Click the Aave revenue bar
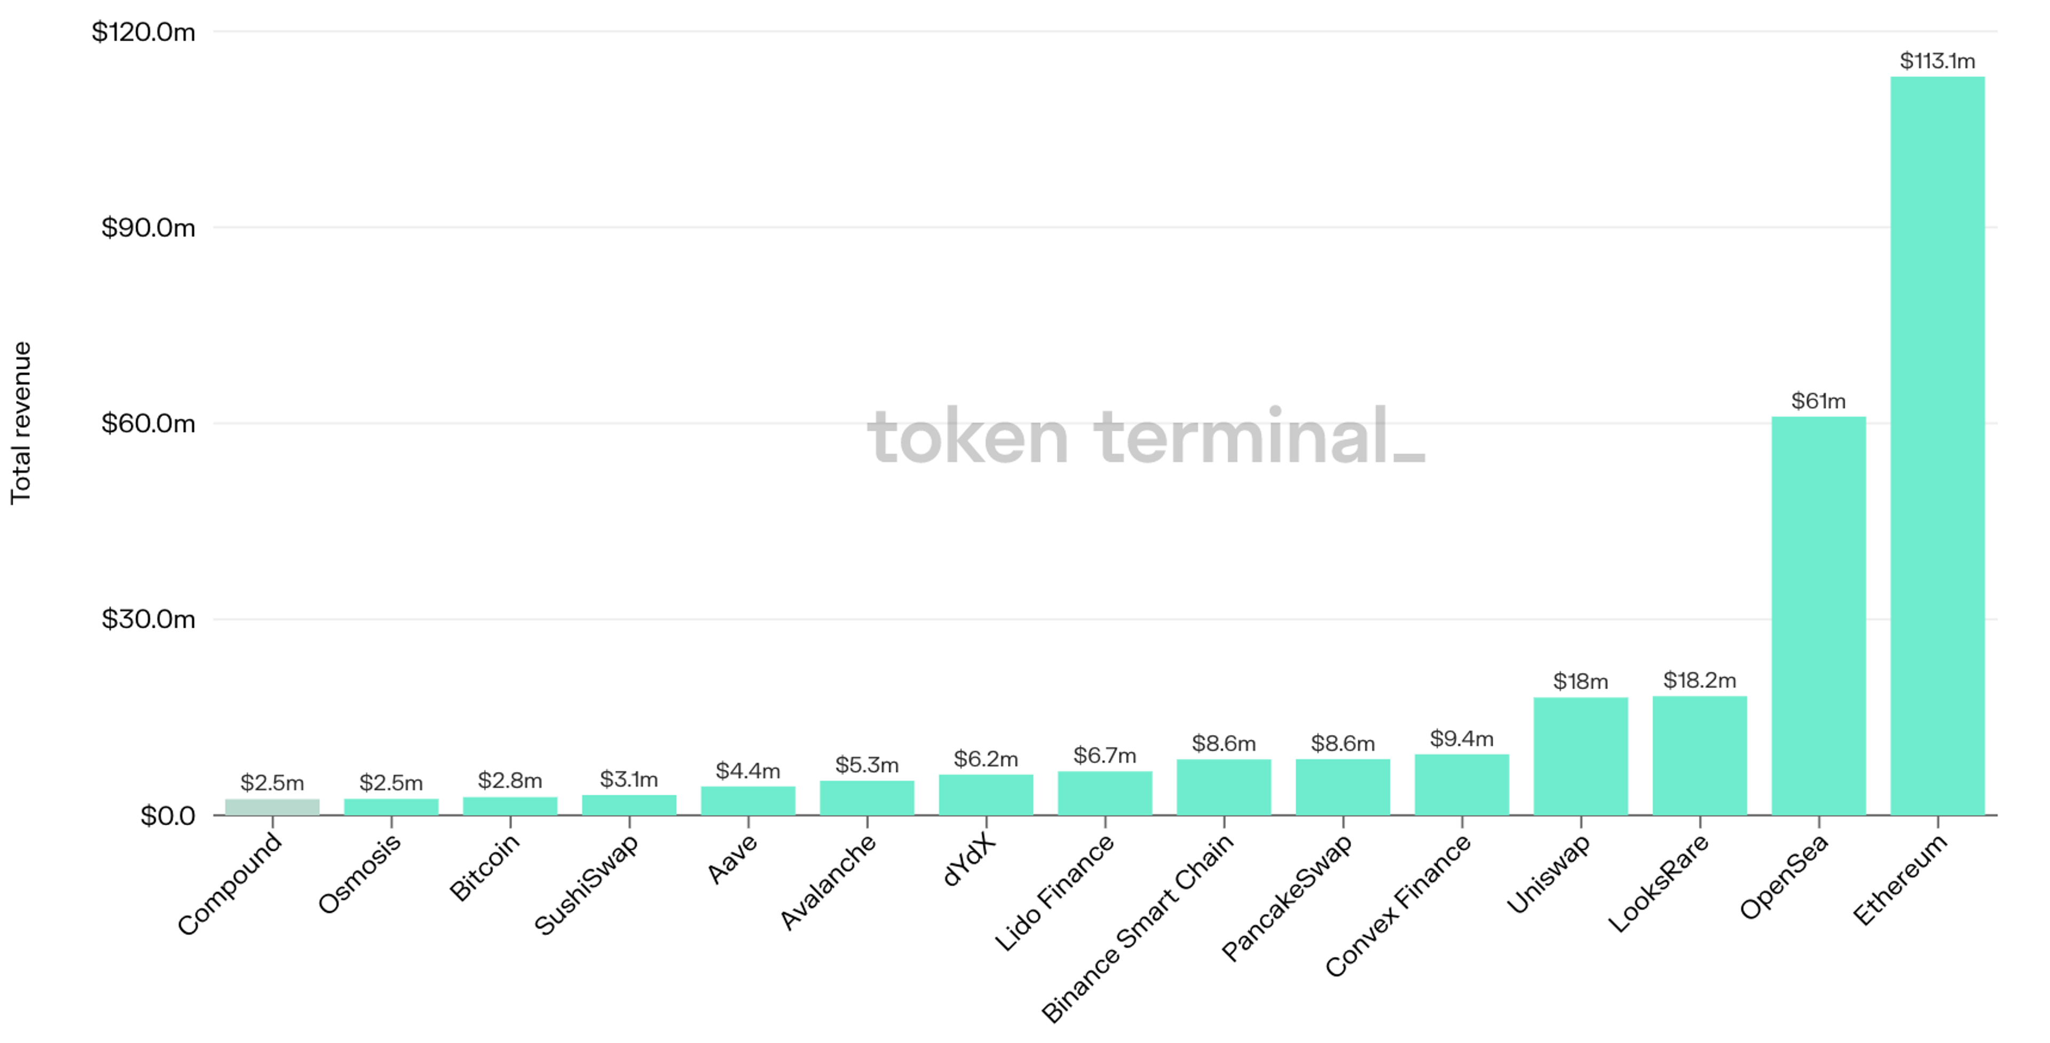Screen dimensions: 2050x1043 [x=748, y=800]
